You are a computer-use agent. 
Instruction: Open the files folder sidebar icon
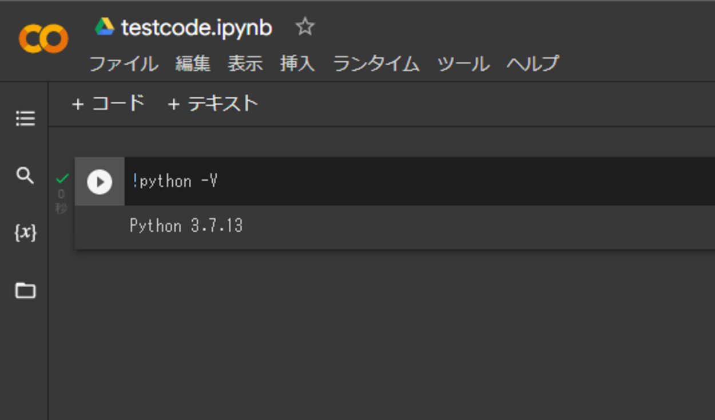coord(25,290)
